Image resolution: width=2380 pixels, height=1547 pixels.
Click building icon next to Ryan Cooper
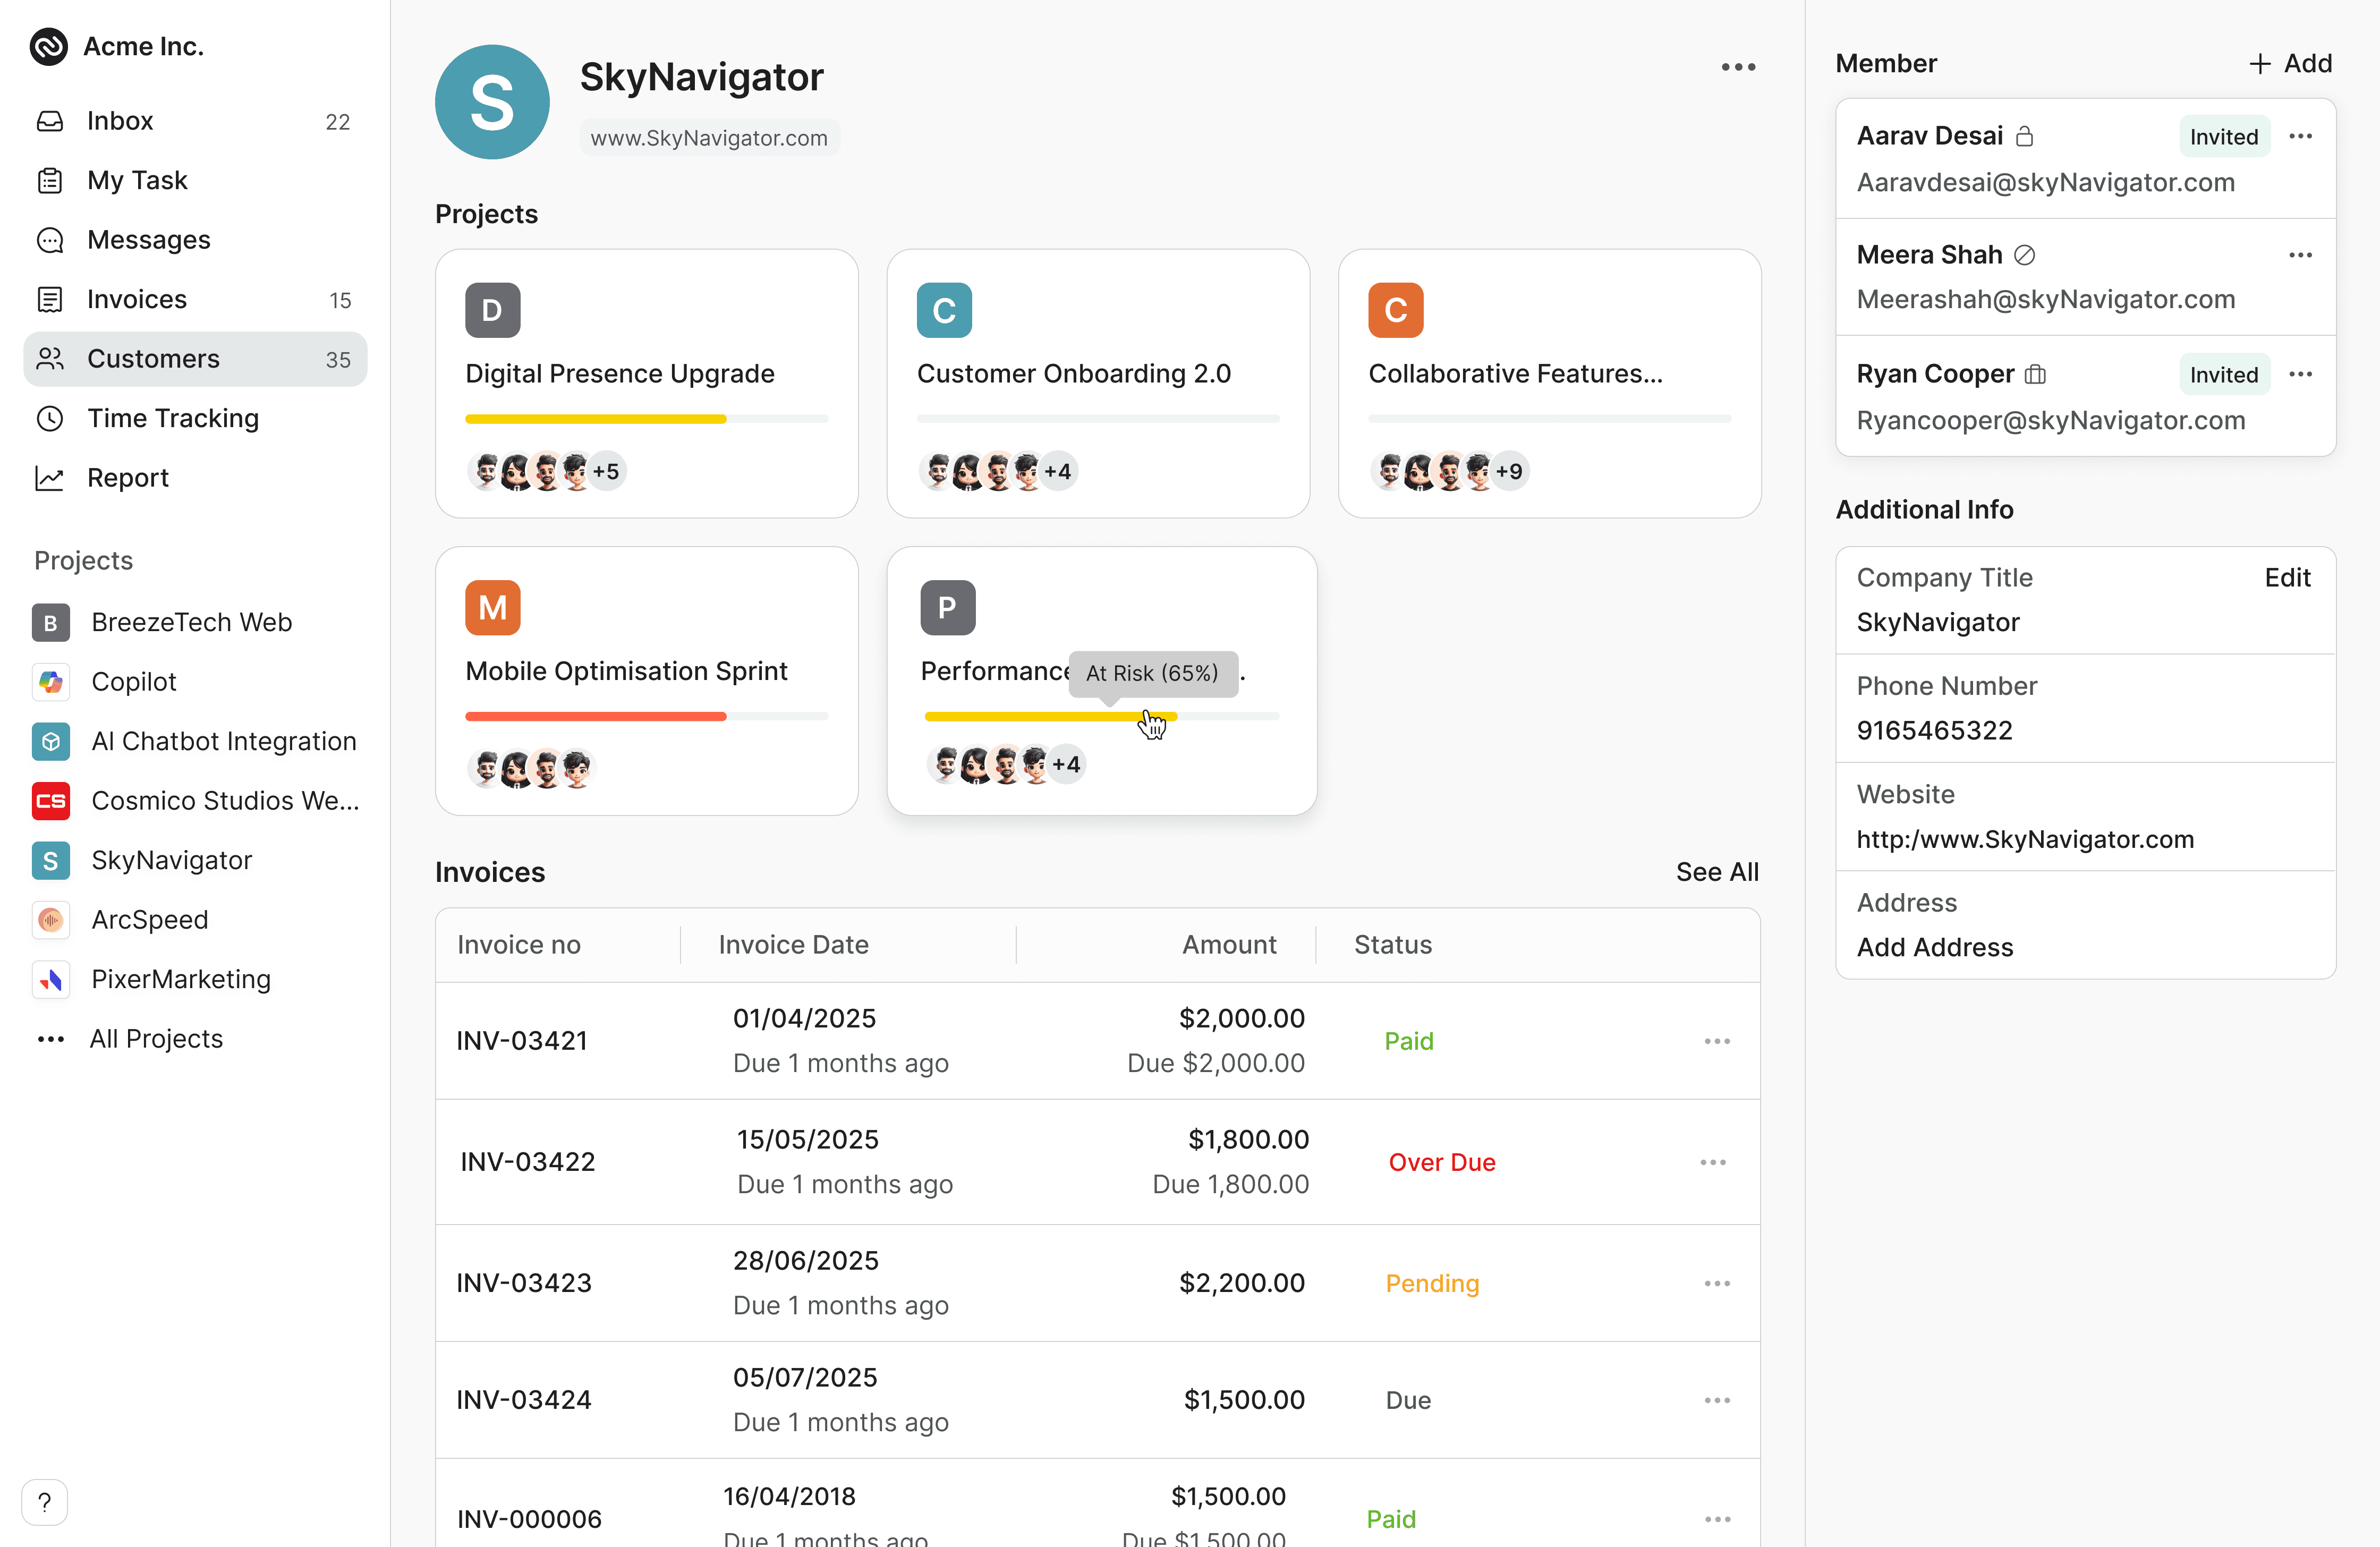point(2035,374)
